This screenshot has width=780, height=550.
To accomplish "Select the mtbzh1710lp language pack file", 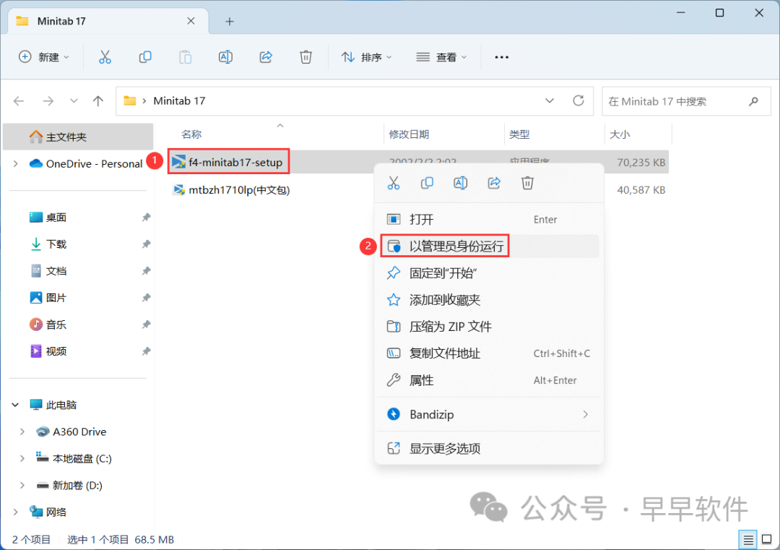I will (x=238, y=190).
